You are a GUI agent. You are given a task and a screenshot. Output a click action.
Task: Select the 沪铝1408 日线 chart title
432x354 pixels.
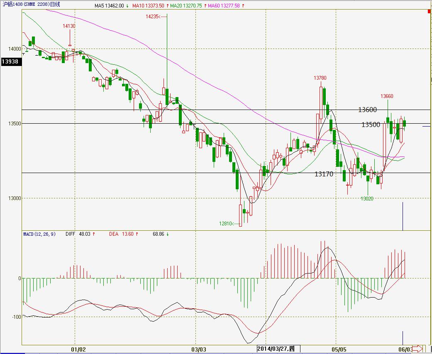(31, 5)
